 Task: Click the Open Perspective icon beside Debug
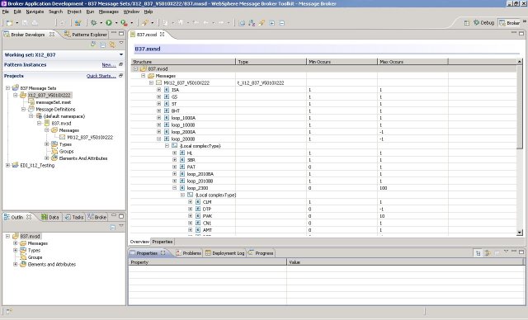467,23
